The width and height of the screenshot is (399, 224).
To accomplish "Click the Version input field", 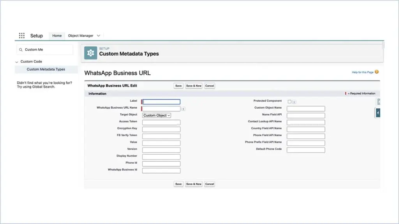I will point(161,150).
